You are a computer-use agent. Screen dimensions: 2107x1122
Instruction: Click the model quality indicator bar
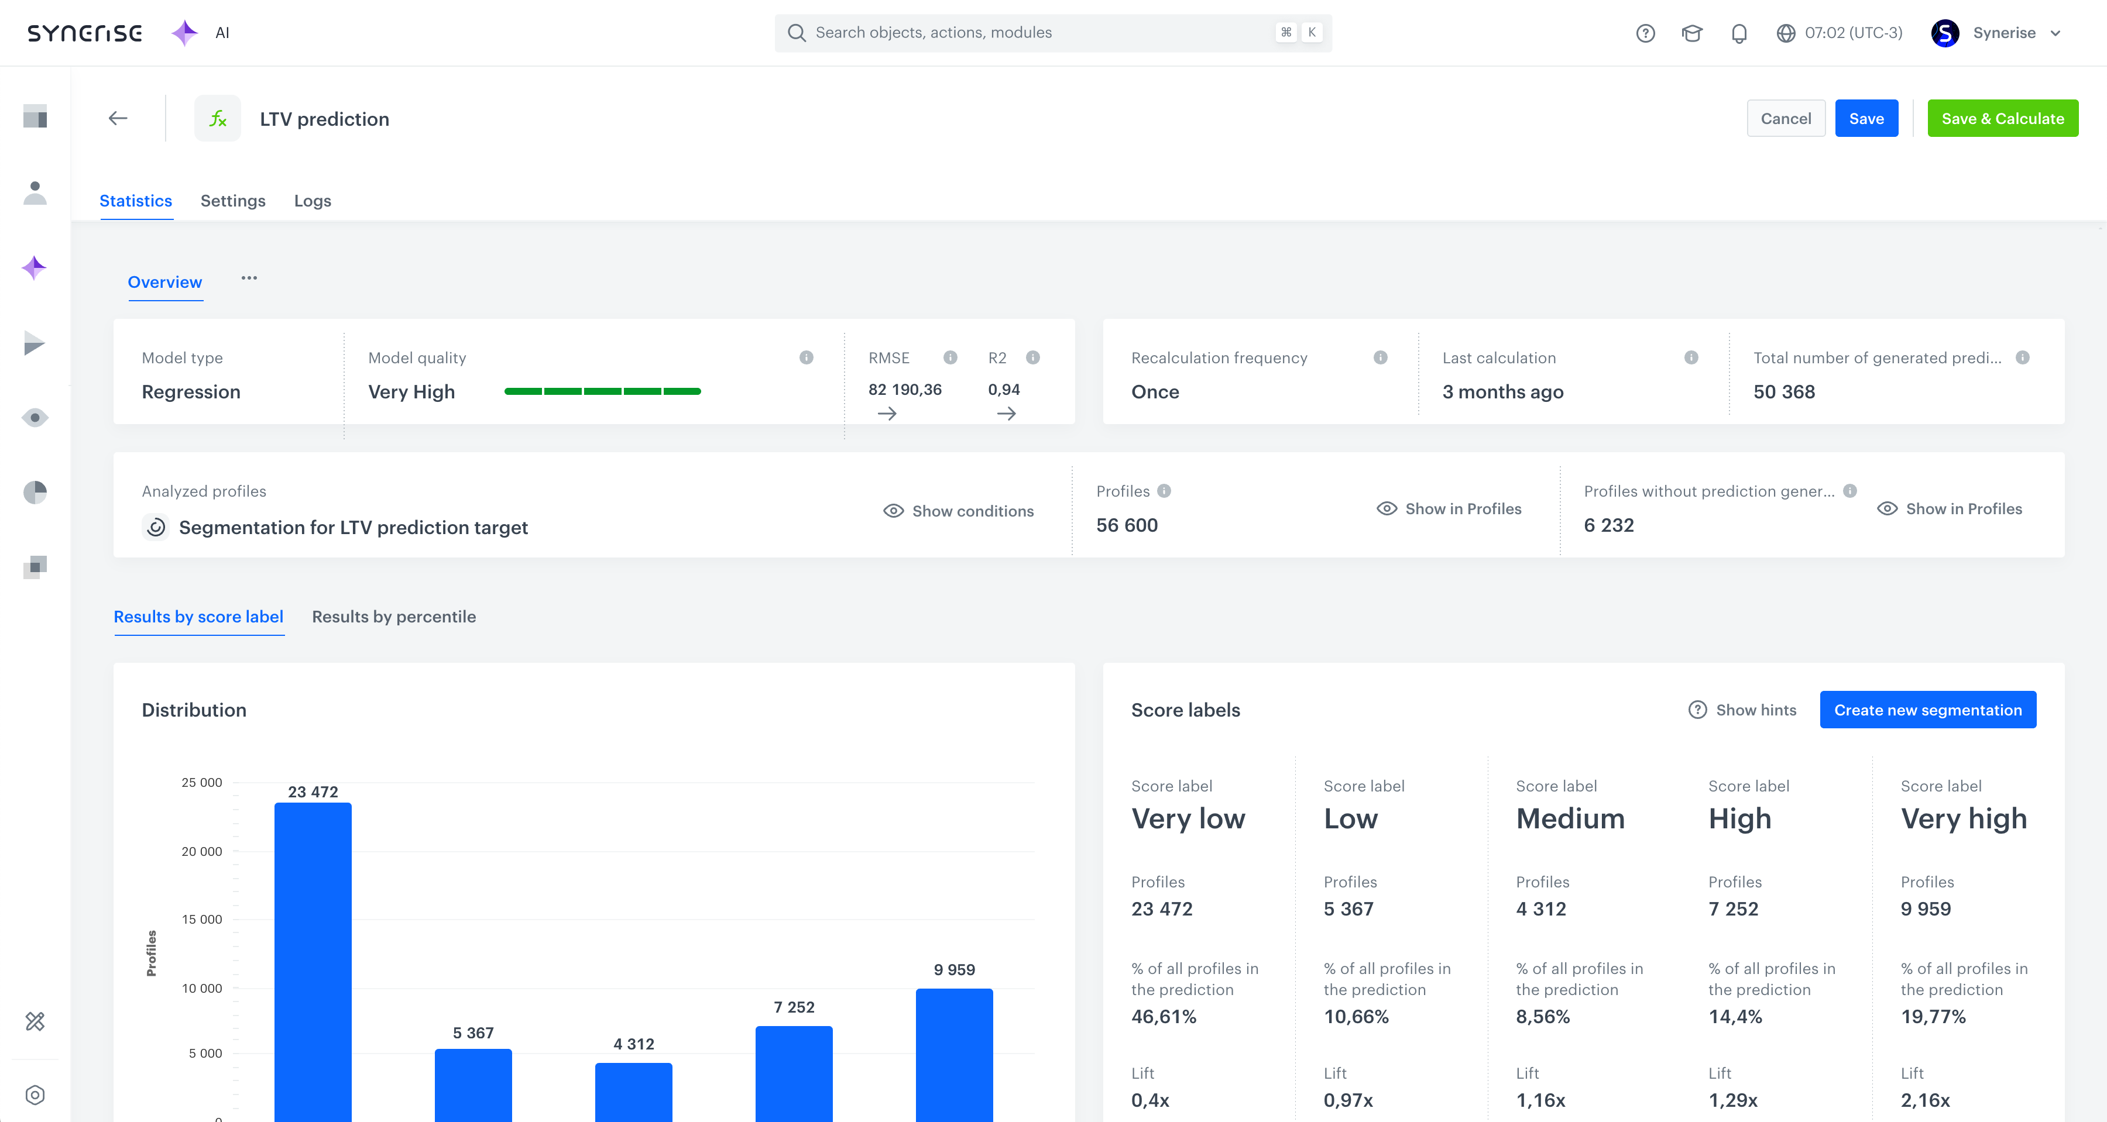coord(603,391)
